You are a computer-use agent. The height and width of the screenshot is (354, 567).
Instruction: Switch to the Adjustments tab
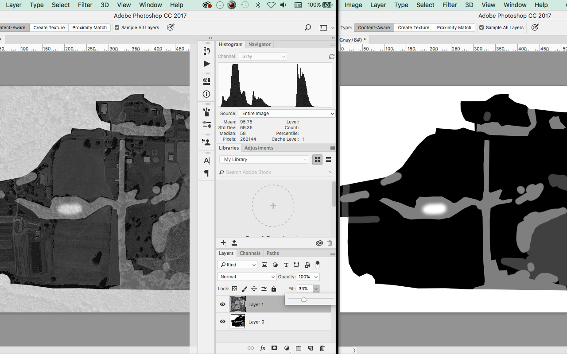[x=259, y=148]
